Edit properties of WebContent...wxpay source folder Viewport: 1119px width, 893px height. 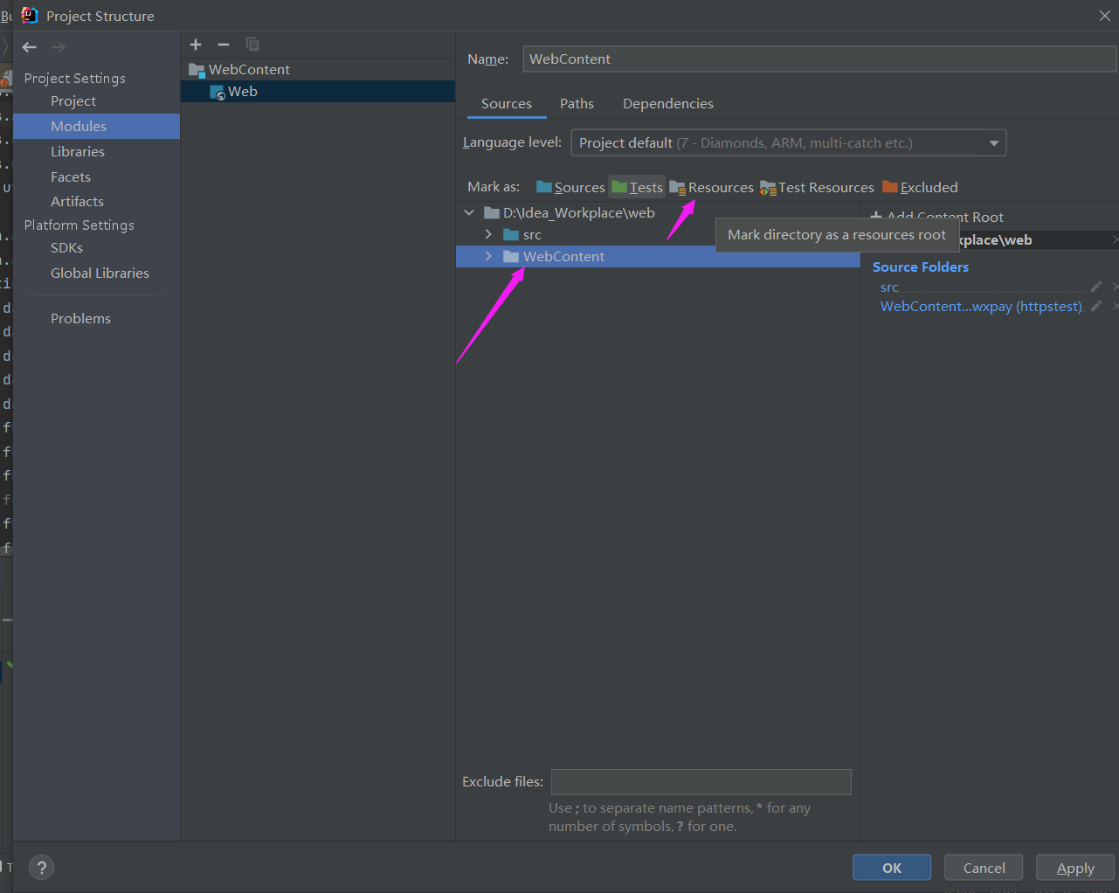tap(1096, 306)
